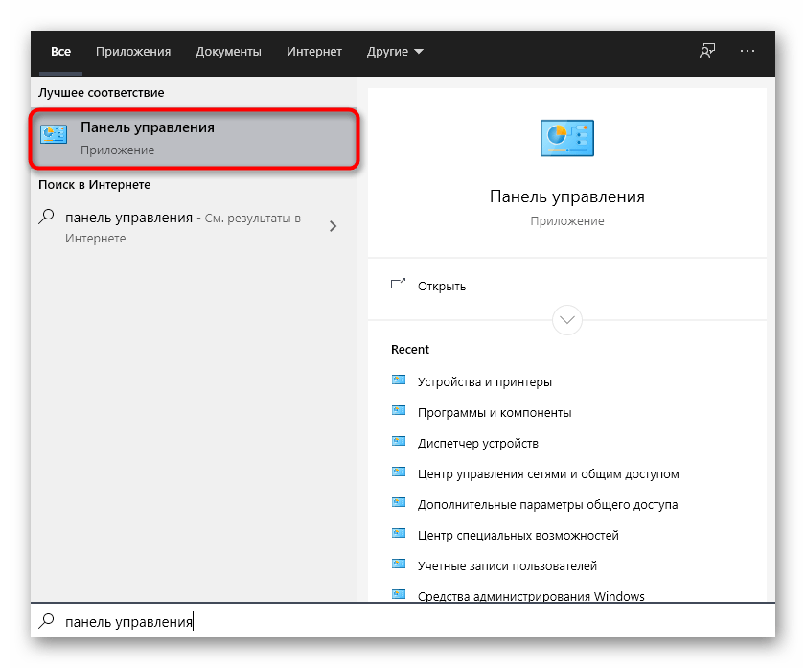806x668 pixels.
Task: Open Программы и компоненты from Recent
Action: tap(492, 411)
